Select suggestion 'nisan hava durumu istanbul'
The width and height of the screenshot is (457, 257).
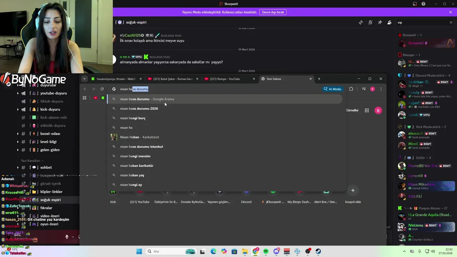click(x=225, y=147)
